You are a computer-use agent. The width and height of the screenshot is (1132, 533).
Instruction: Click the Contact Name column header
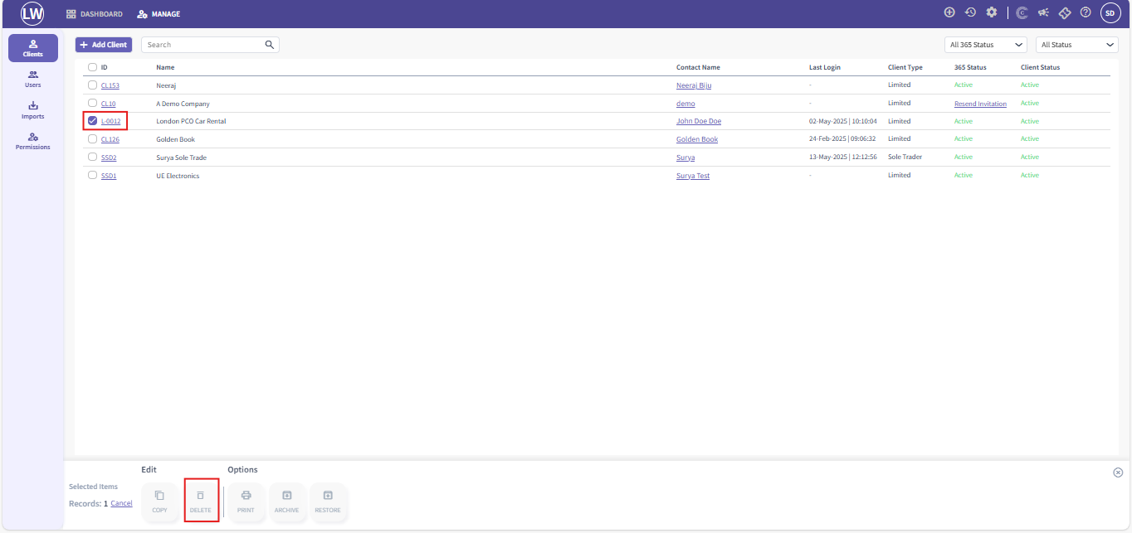(x=698, y=67)
